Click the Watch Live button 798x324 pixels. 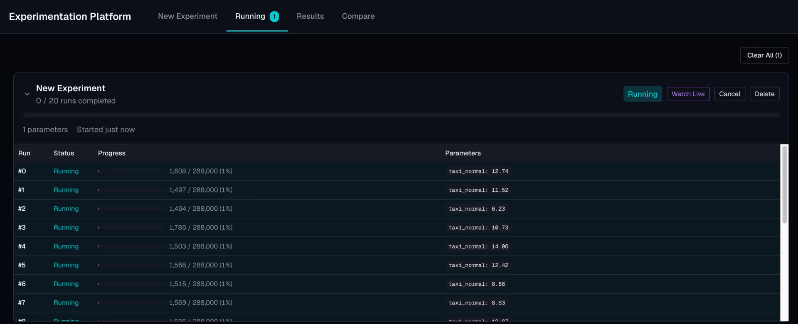[x=688, y=94]
